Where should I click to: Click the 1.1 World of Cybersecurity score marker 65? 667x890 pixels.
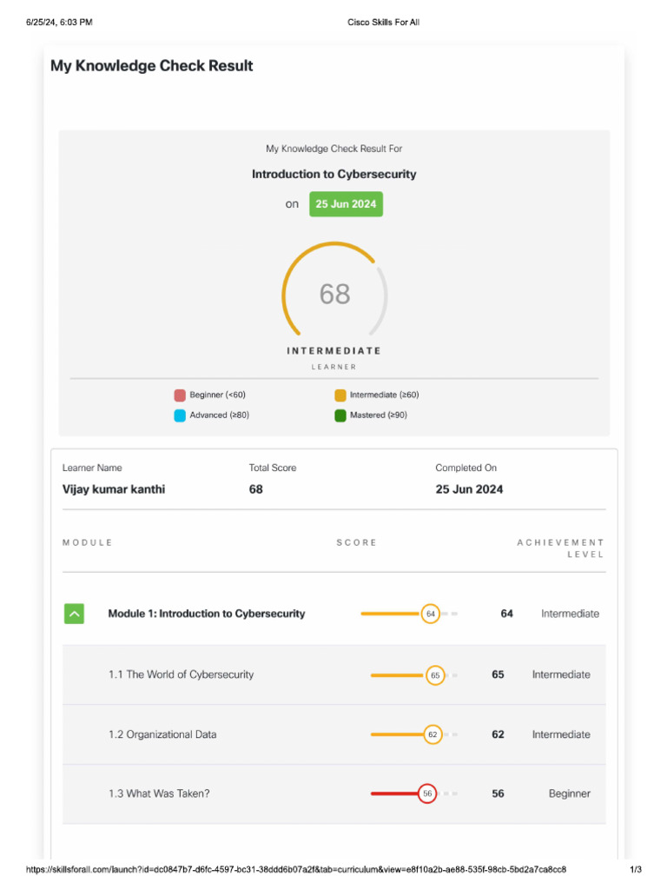pyautogui.click(x=435, y=674)
